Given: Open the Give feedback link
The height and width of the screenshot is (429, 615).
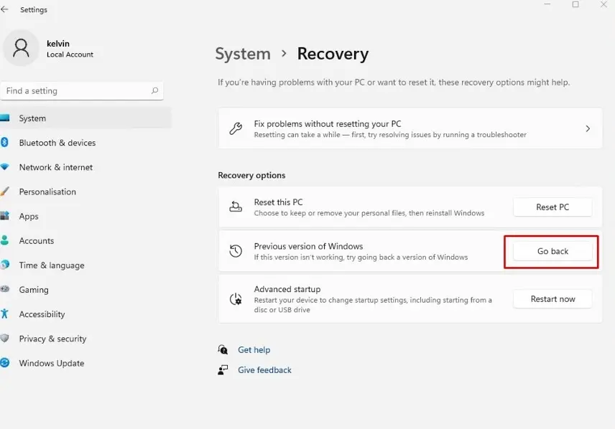Looking at the screenshot, I should click(264, 370).
